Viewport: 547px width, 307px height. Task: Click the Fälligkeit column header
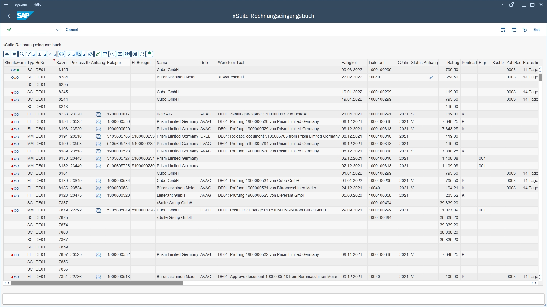click(349, 63)
